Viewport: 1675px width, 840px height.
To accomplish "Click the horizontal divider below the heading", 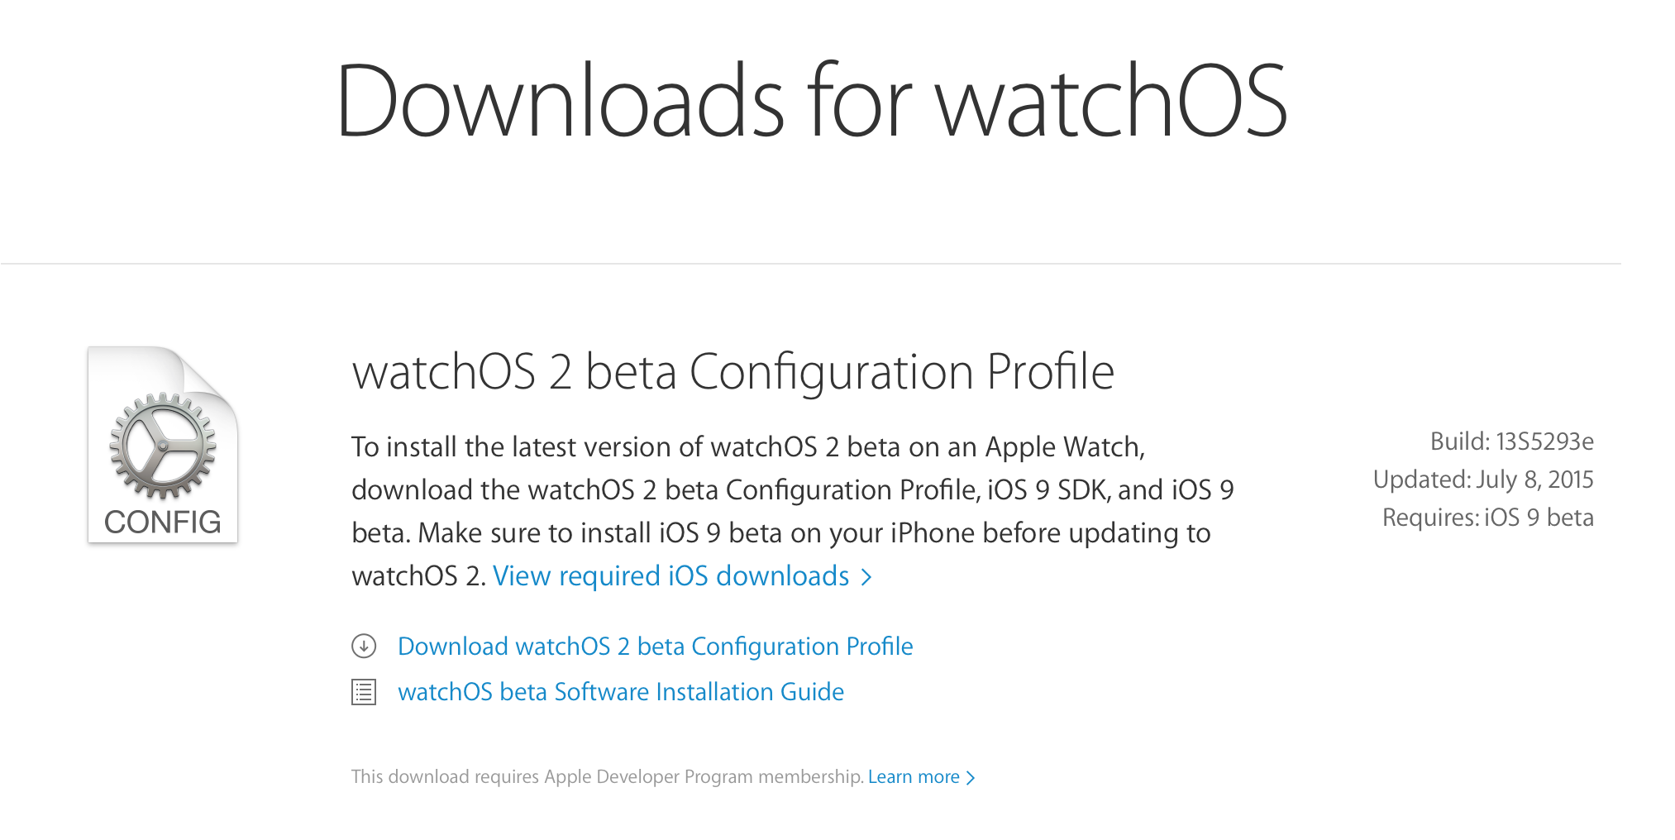I will click(x=811, y=264).
